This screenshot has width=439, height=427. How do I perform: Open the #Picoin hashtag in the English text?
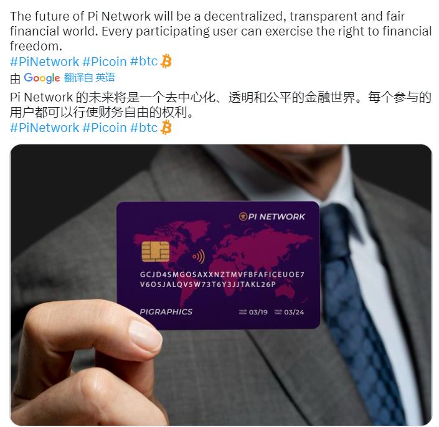(x=105, y=62)
